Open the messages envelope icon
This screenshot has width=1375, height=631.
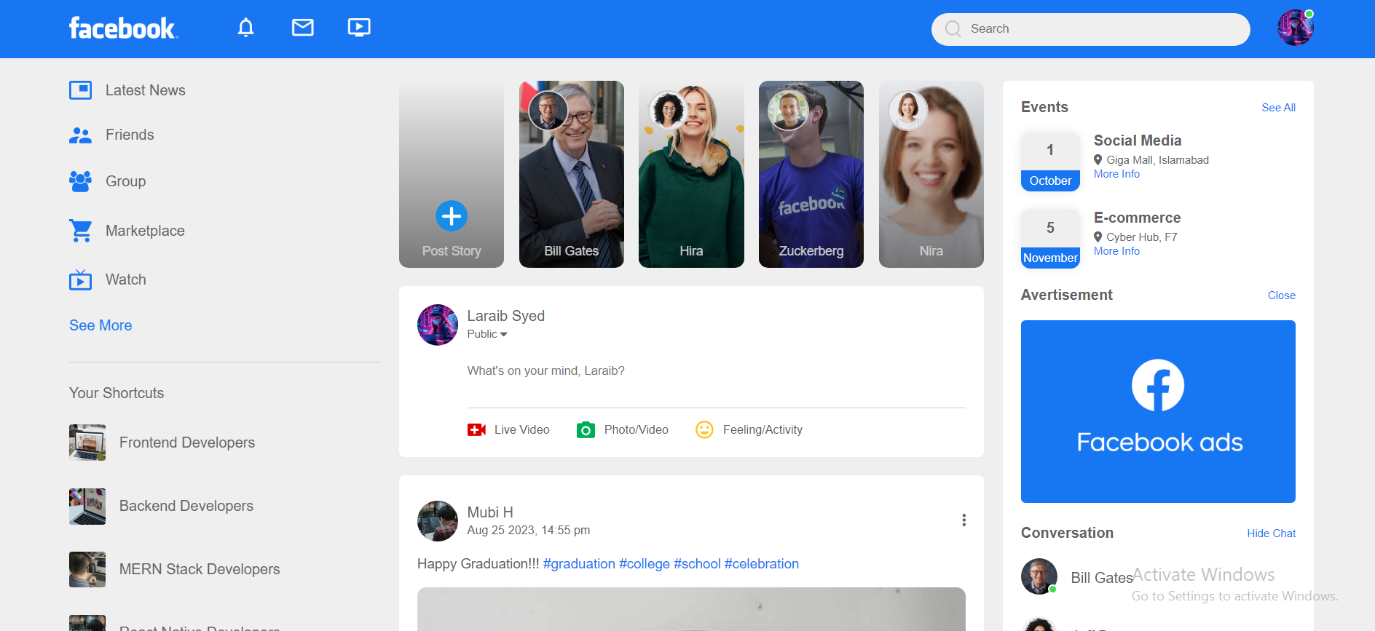point(302,28)
